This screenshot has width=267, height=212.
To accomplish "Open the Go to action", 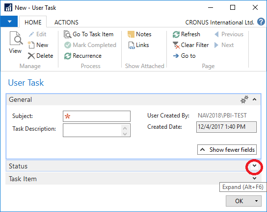I will pyautogui.click(x=184, y=56).
